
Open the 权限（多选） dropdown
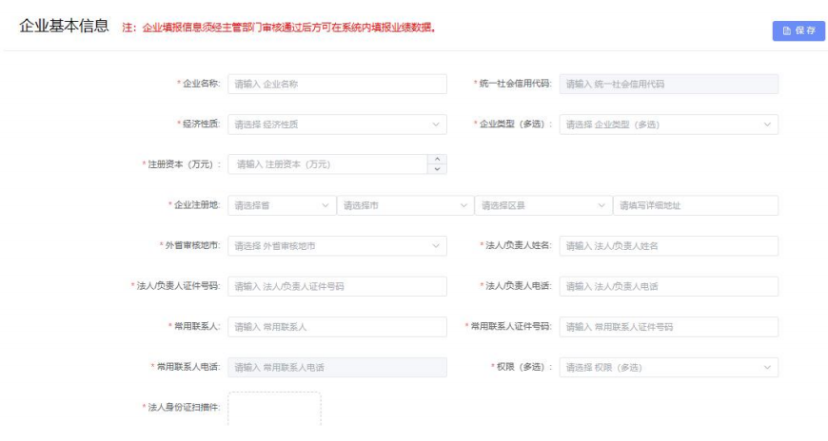(668, 367)
